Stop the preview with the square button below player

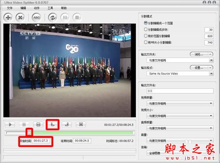[x=38, y=125]
